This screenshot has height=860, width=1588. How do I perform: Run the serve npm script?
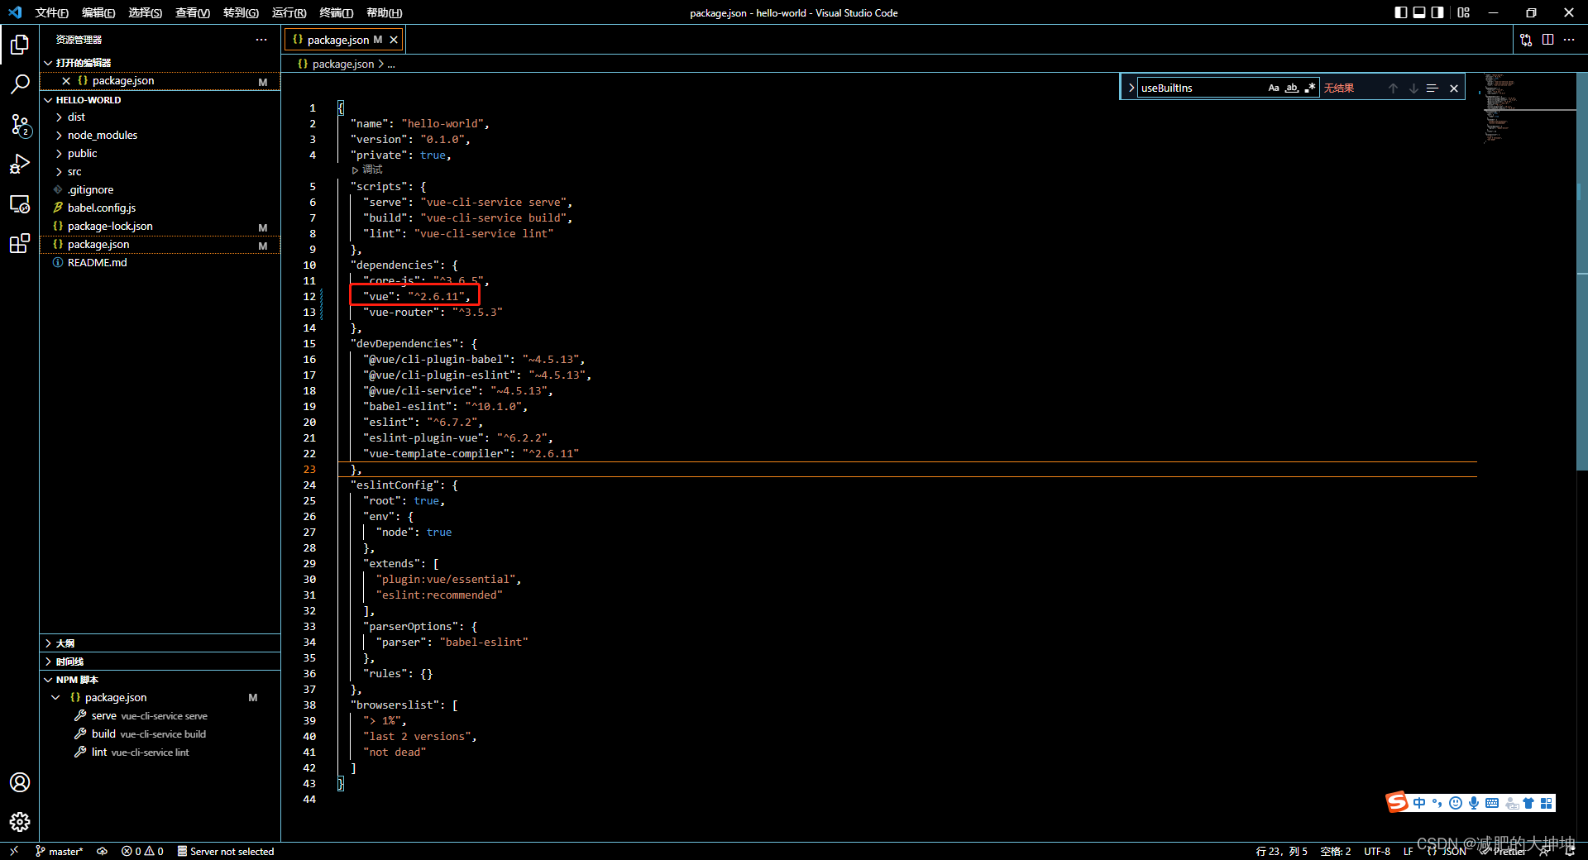click(149, 716)
